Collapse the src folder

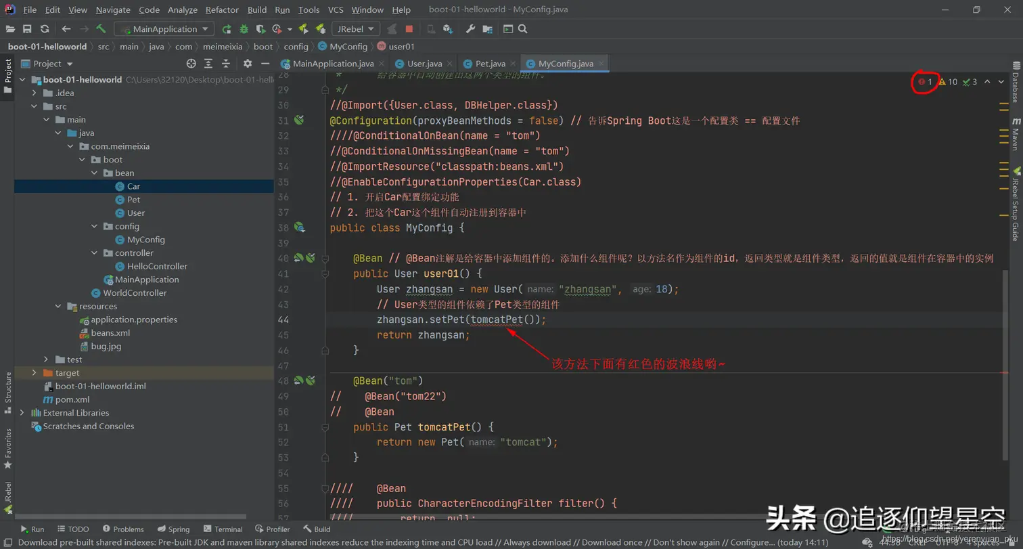[x=35, y=106]
